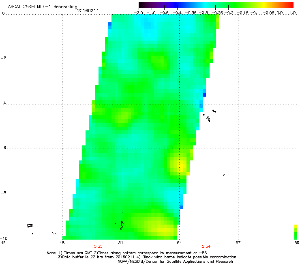
Task: Click the longitude label 45
Action: (x=3, y=243)
